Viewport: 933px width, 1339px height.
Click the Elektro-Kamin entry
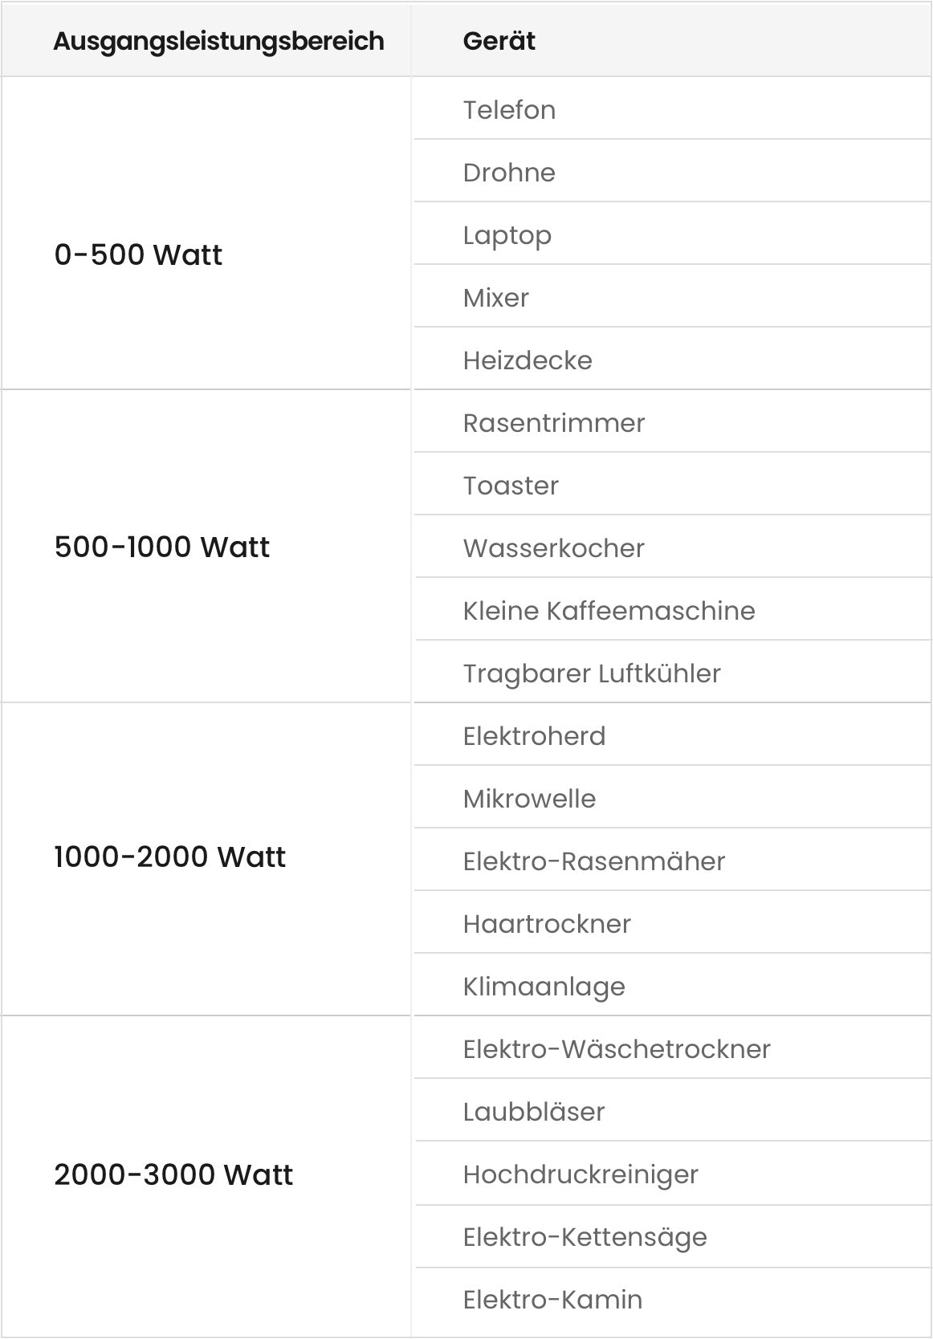552,1299
